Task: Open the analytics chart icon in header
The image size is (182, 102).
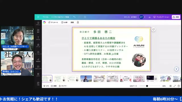Action: tap(150, 17)
